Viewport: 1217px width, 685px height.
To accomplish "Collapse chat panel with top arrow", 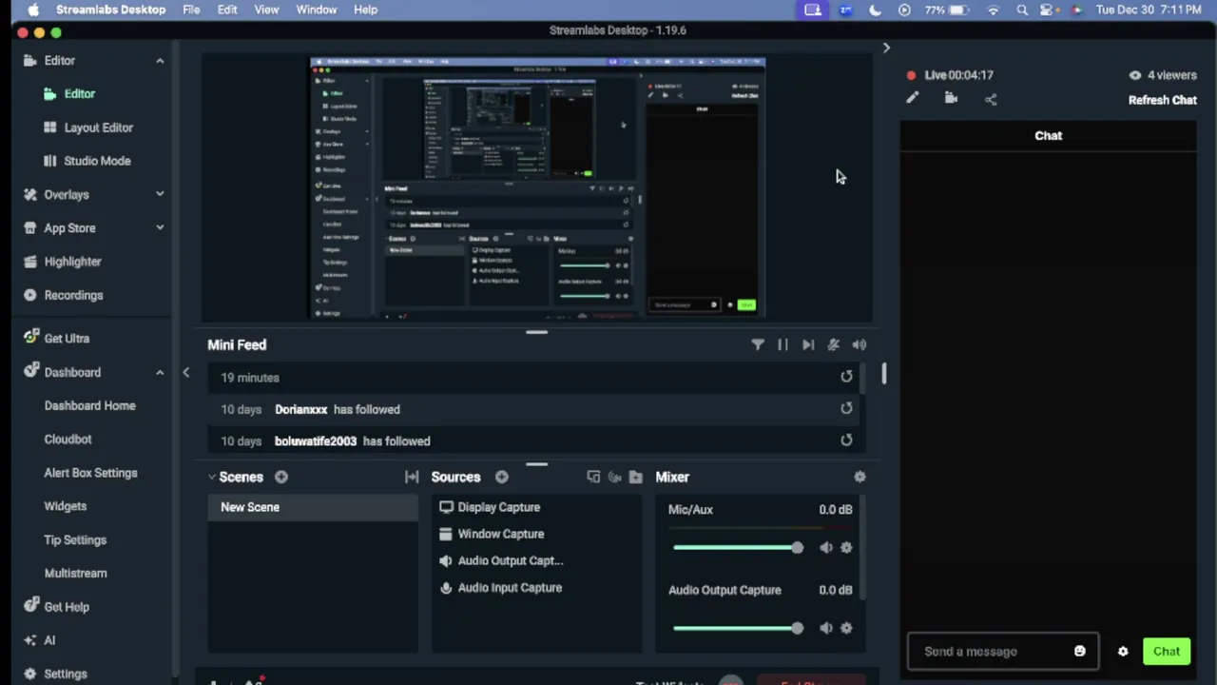I will click(x=886, y=48).
